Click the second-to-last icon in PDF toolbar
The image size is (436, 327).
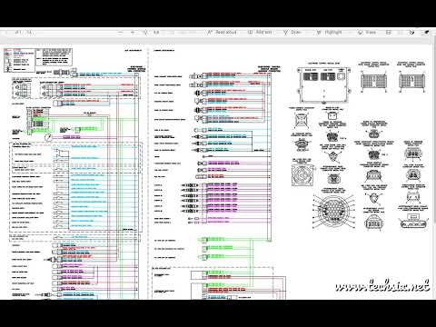click(x=412, y=32)
